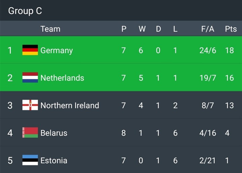Click the Belarus flag icon
This screenshot has height=173, width=242.
coord(30,133)
